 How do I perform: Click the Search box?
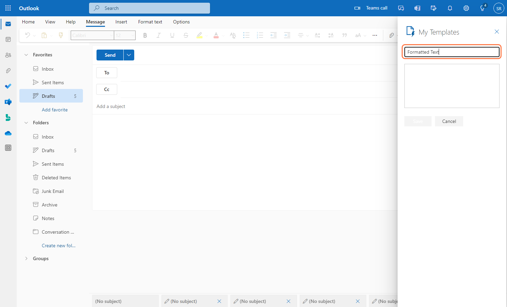coord(150,8)
